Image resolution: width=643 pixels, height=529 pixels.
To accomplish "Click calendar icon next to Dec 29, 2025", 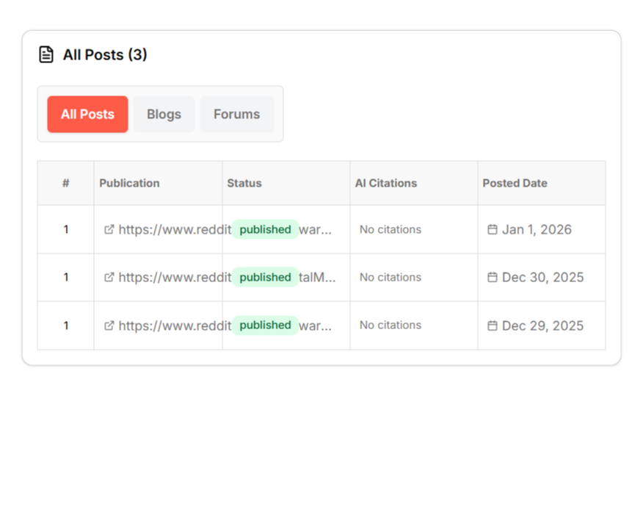I will click(x=493, y=325).
